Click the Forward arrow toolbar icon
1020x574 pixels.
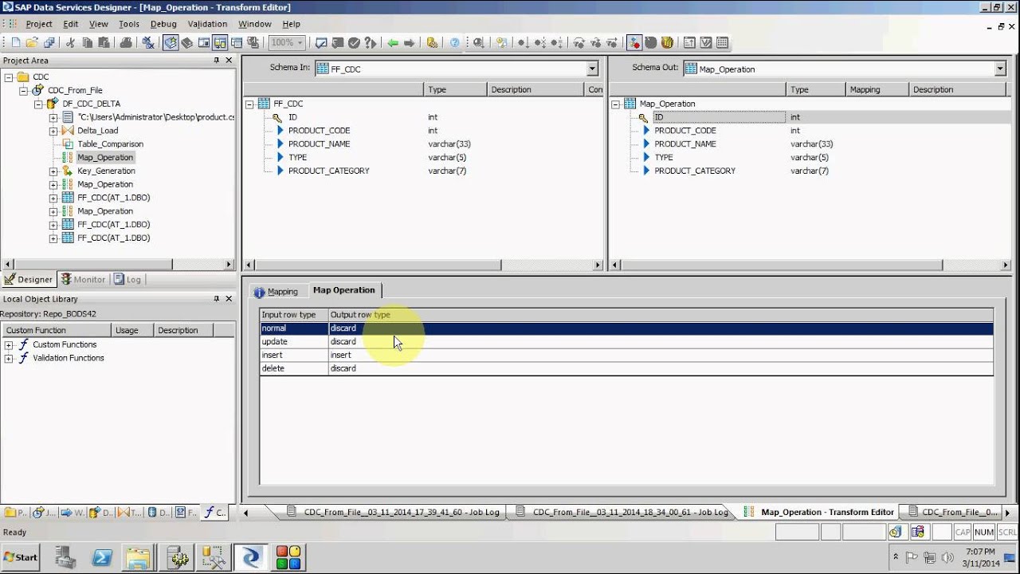pyautogui.click(x=410, y=43)
